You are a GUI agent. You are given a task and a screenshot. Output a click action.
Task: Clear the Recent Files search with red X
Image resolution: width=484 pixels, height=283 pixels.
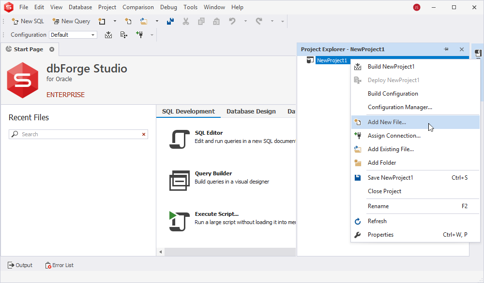(x=144, y=134)
